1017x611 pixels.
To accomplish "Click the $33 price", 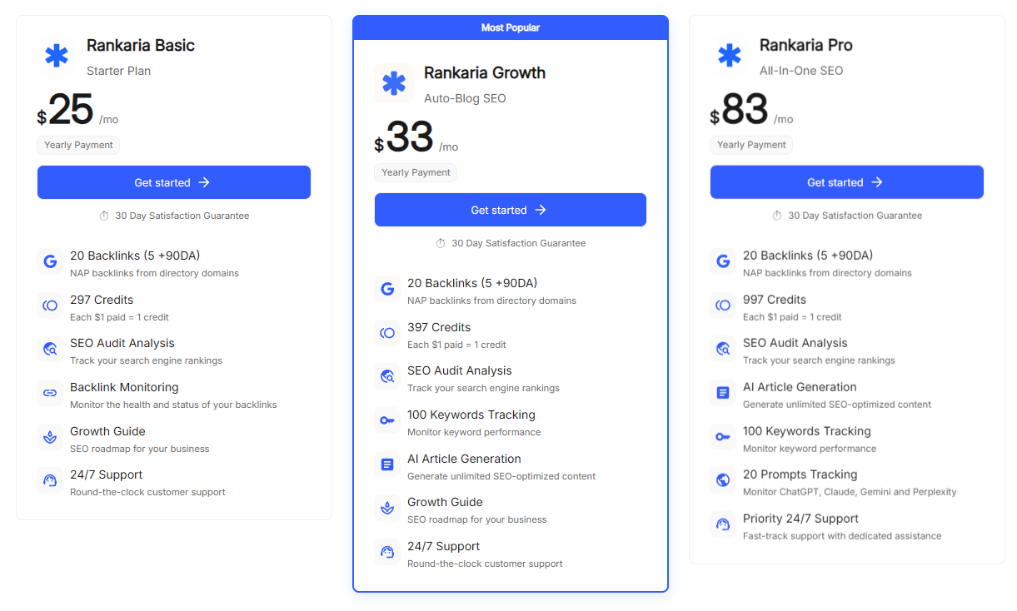I will pyautogui.click(x=404, y=137).
